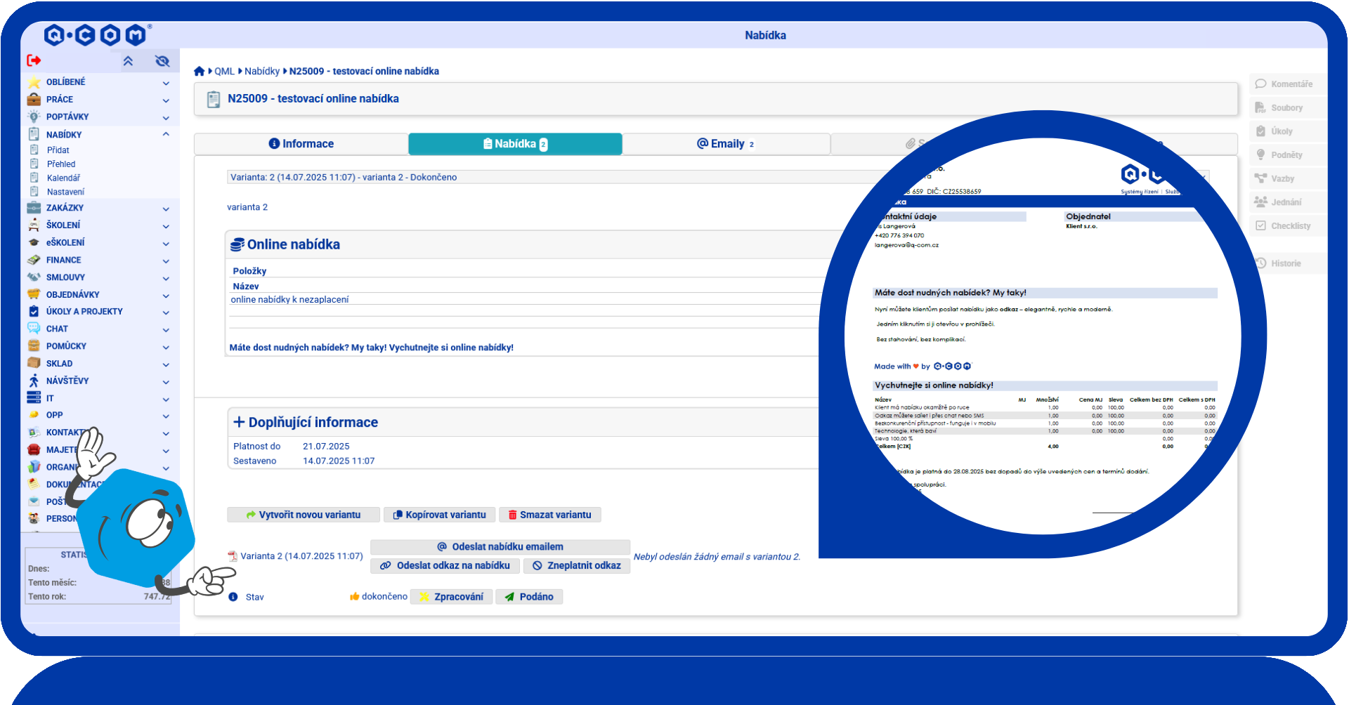This screenshot has height=705, width=1349.
Task: Open Varianta 2 PDF link
Action: pos(296,556)
